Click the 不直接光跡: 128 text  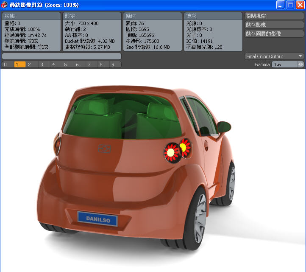pyautogui.click(x=204, y=47)
